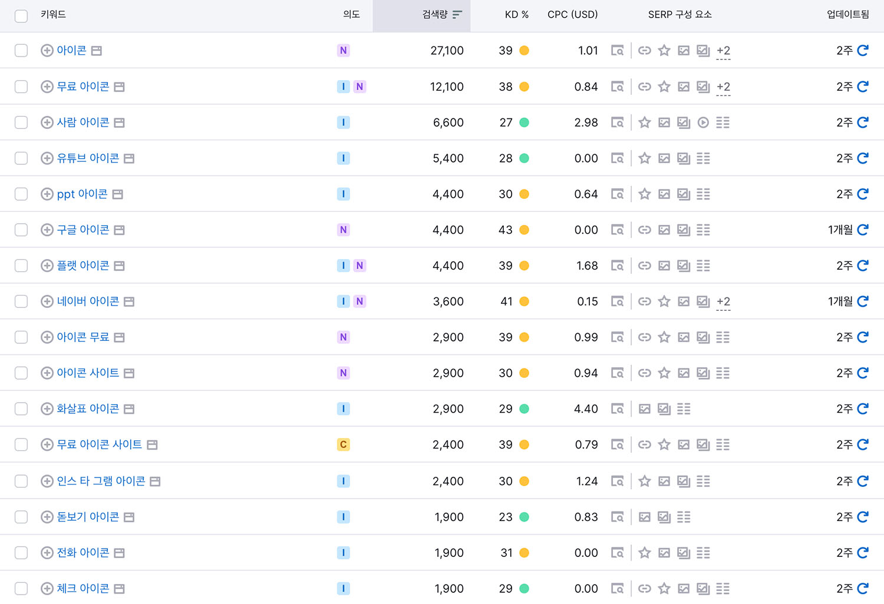
Task: Sort by CPC (USD) column header
Action: [x=572, y=15]
